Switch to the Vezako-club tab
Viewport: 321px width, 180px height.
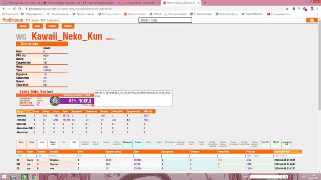click(21, 3)
